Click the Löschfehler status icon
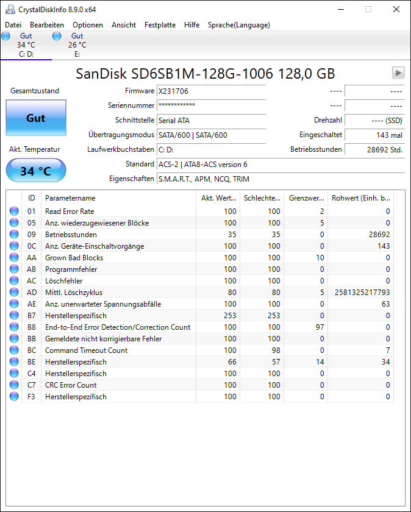 point(13,280)
